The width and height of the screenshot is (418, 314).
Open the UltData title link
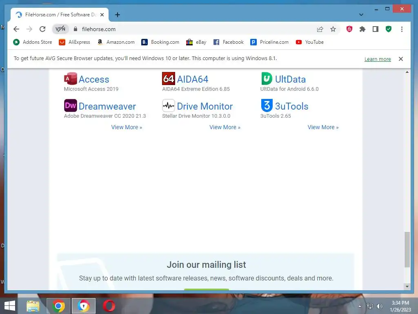(x=290, y=79)
